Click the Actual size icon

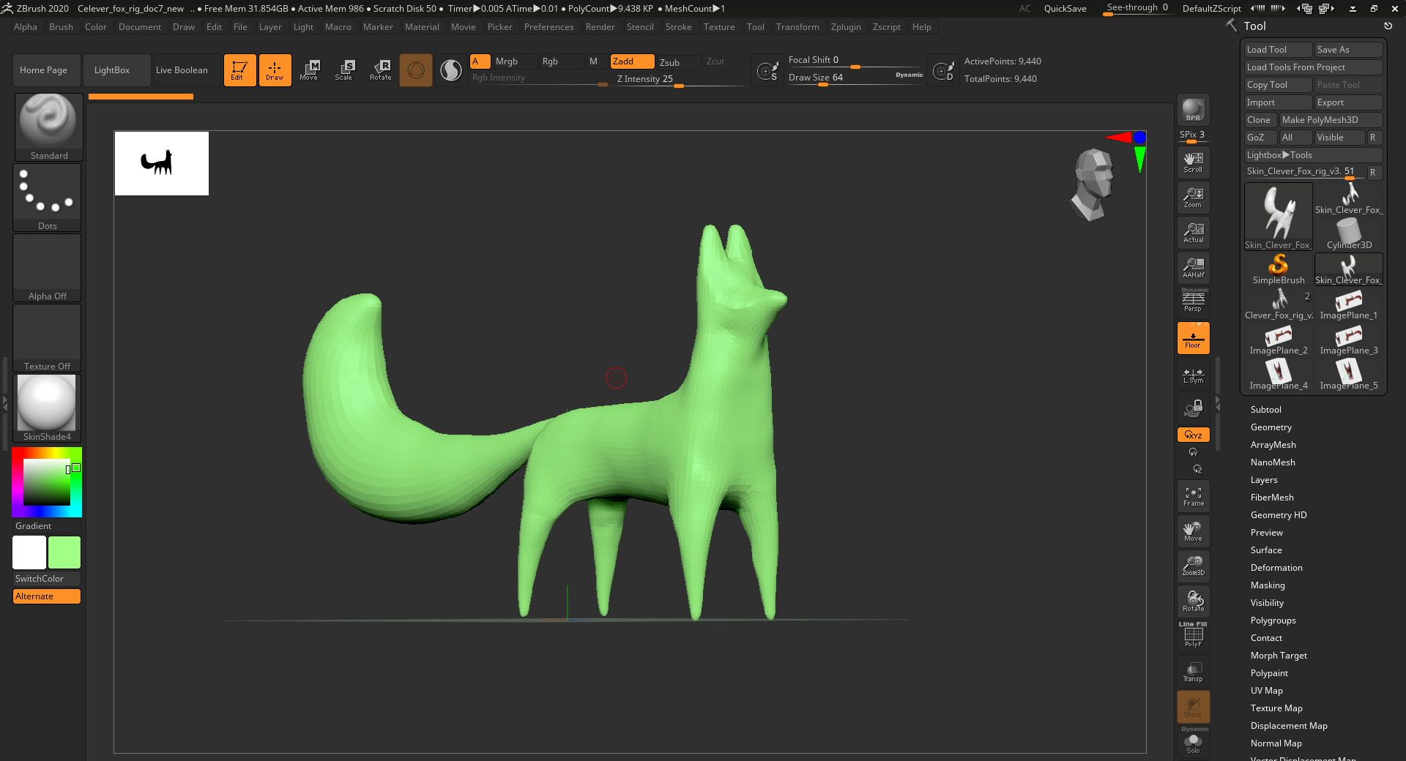(x=1193, y=233)
